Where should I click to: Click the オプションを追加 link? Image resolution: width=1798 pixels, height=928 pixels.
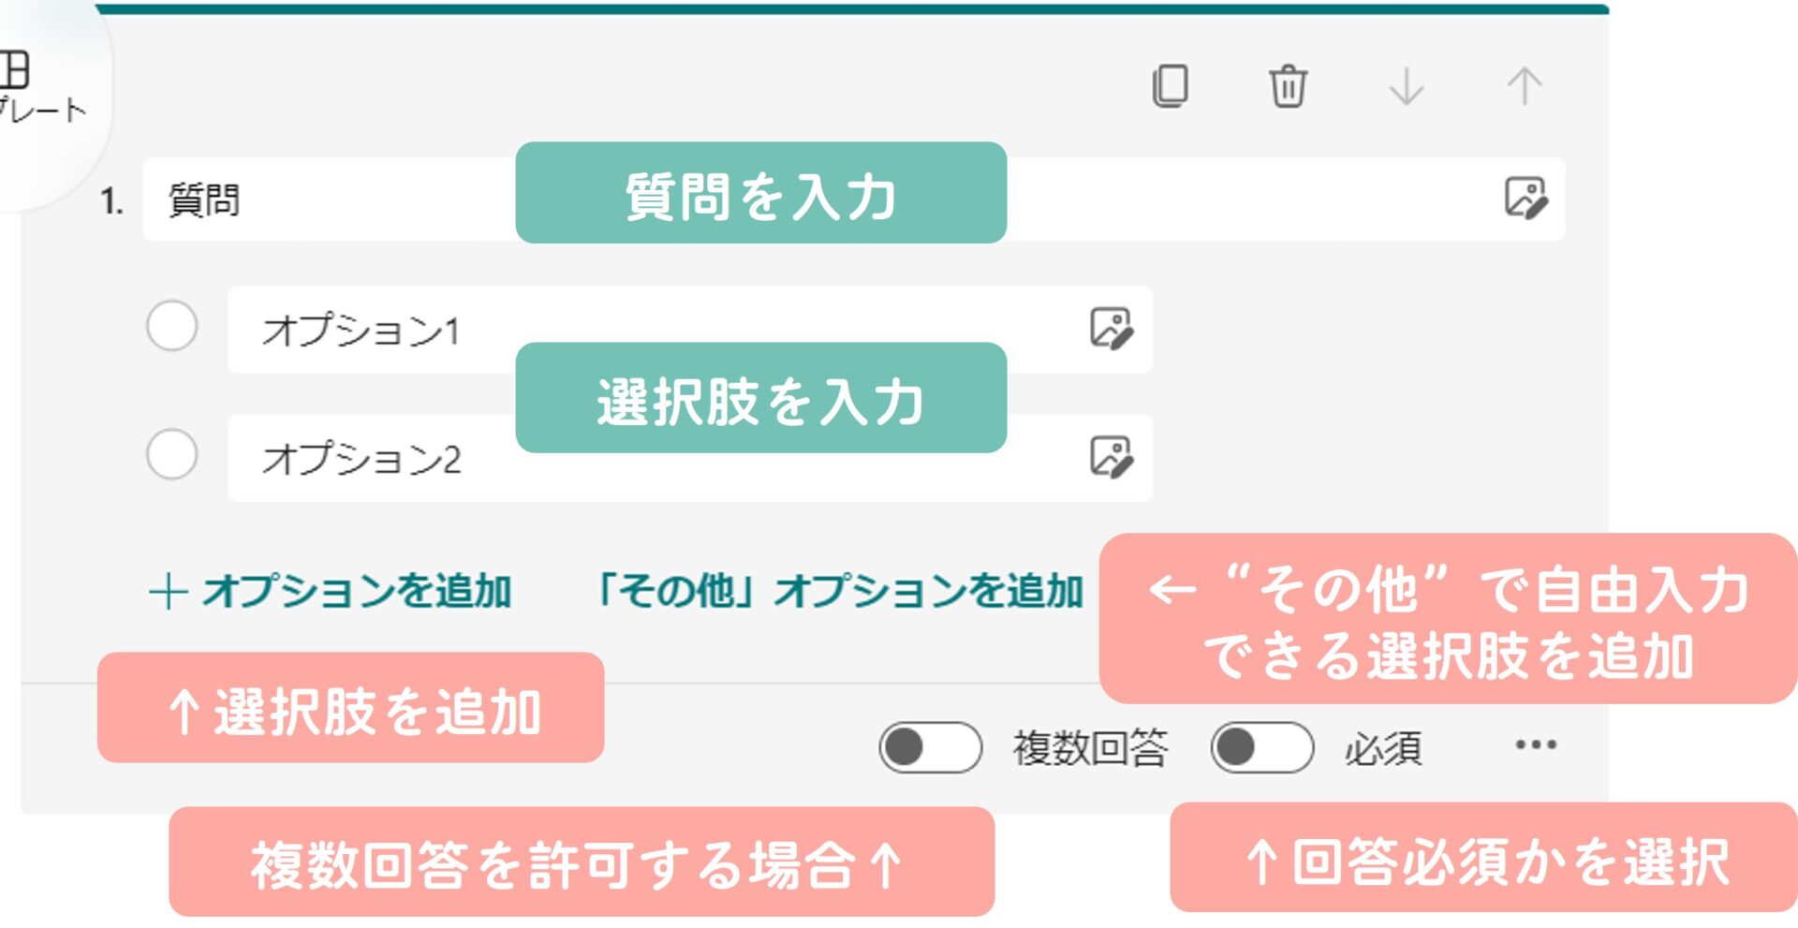tap(331, 592)
